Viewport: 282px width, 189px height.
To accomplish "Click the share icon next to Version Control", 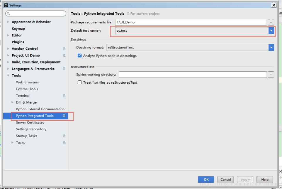I will pos(64,48).
